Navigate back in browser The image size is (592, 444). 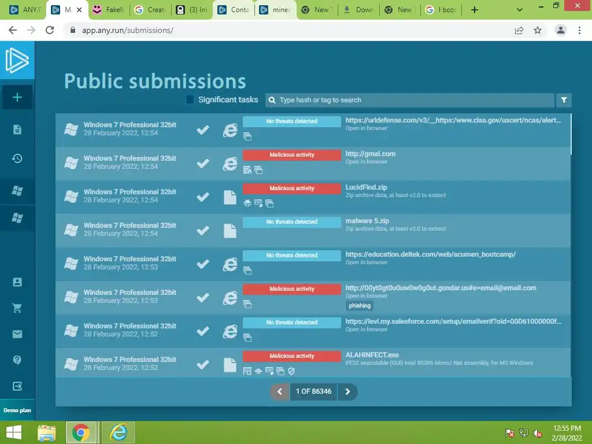click(13, 30)
